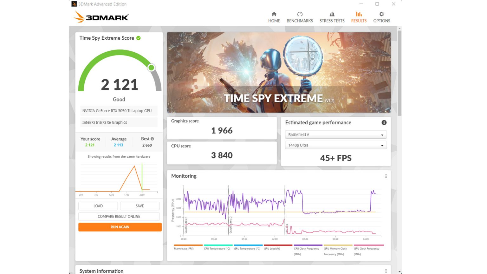Click the green validated checkmark icon
The height and width of the screenshot is (274, 487).
tap(139, 38)
